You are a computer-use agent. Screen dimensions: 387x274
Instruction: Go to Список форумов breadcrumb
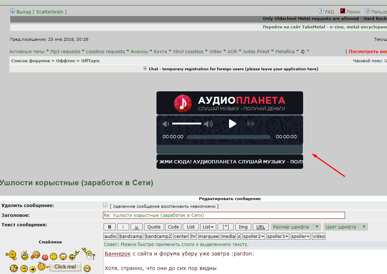(30, 61)
